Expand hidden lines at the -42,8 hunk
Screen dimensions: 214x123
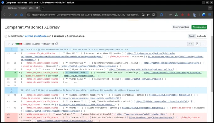coord(11,90)
